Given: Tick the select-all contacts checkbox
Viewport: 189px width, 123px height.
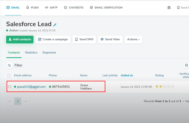Looking at the screenshot, I should (x=9, y=75).
